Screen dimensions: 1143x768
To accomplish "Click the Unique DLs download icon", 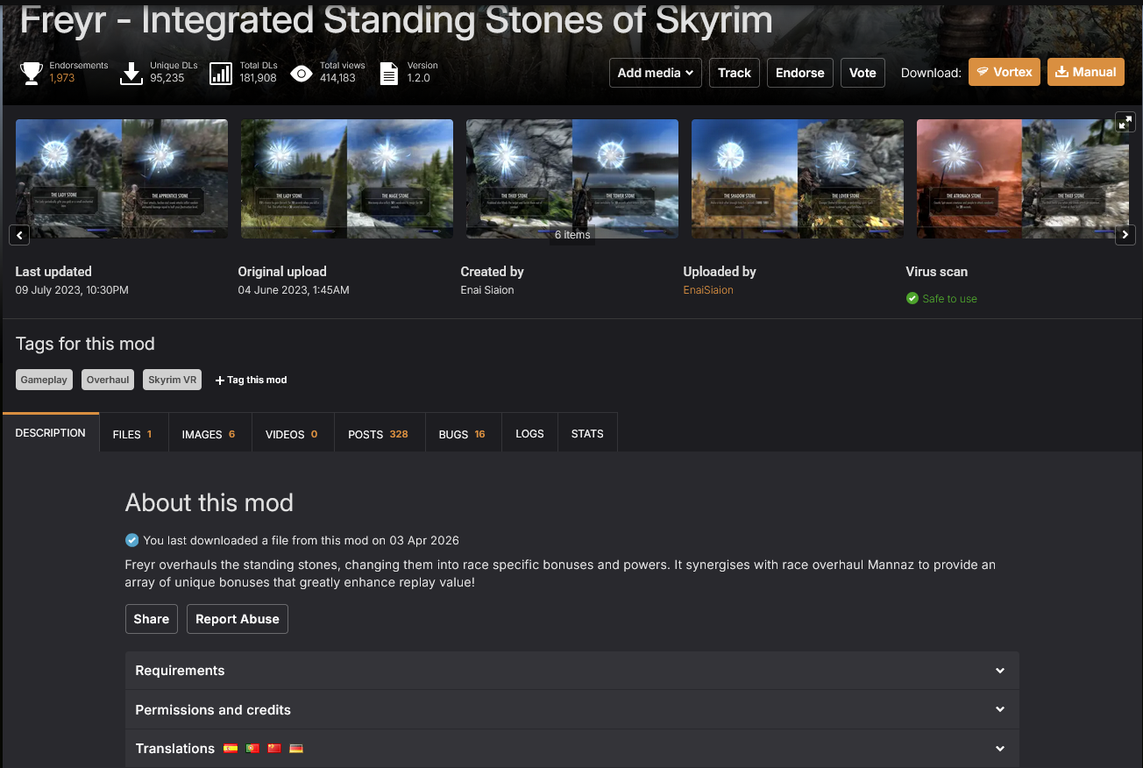I will [131, 73].
